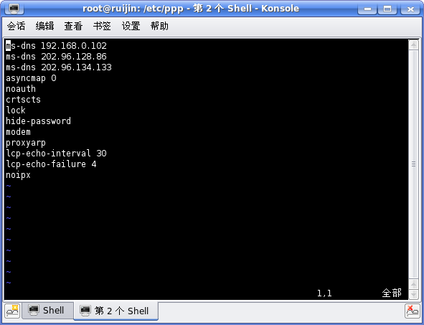Open the 会话 (Session) menu
The height and width of the screenshot is (325, 424).
click(x=16, y=26)
